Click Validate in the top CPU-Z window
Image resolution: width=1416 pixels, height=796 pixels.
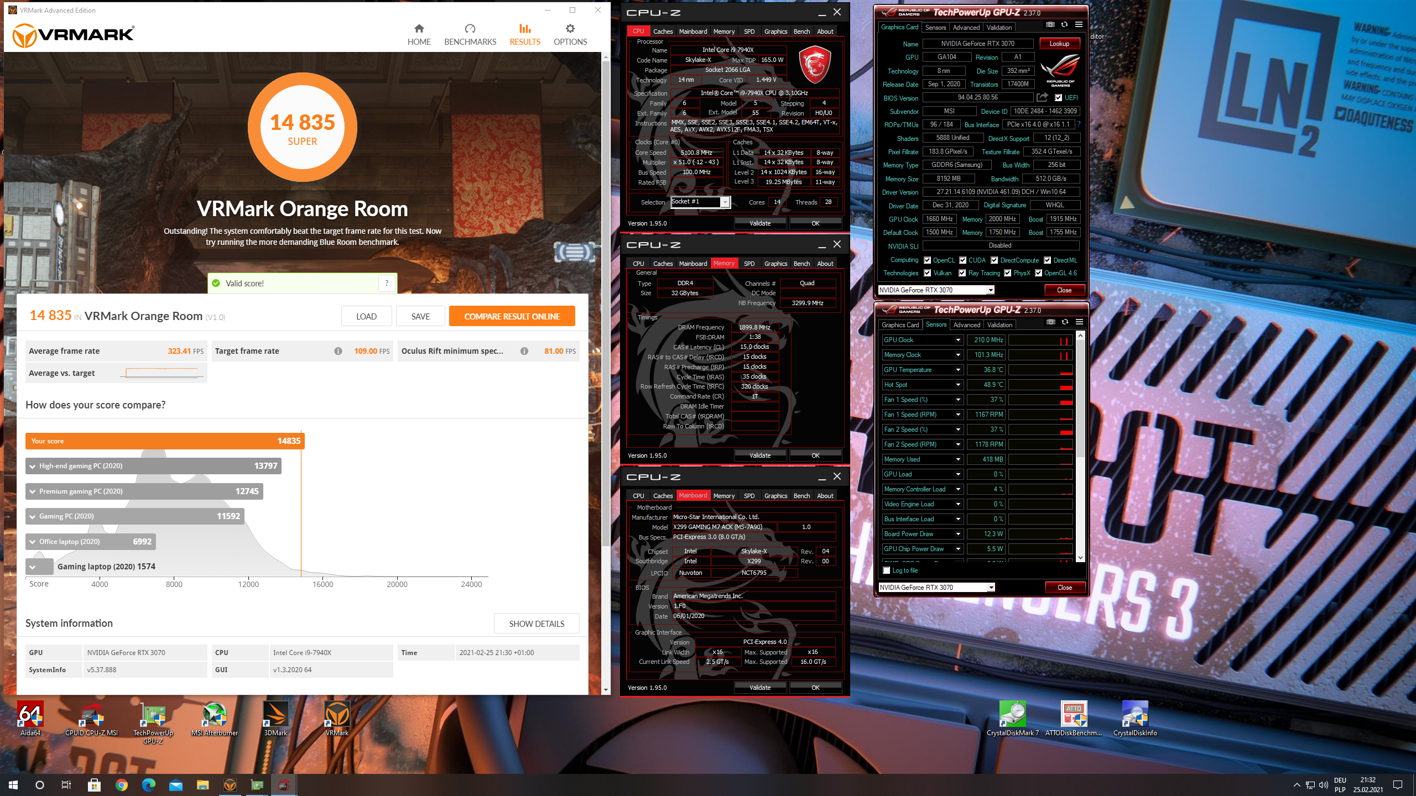759,223
